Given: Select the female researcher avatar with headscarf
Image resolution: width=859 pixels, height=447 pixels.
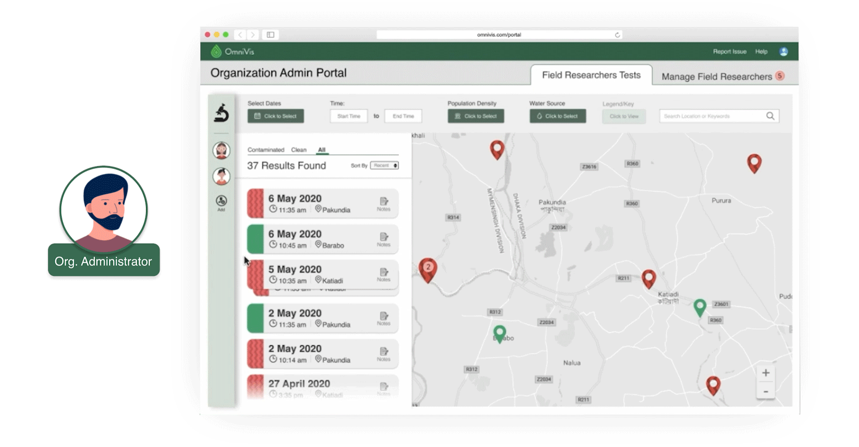Looking at the screenshot, I should (221, 150).
